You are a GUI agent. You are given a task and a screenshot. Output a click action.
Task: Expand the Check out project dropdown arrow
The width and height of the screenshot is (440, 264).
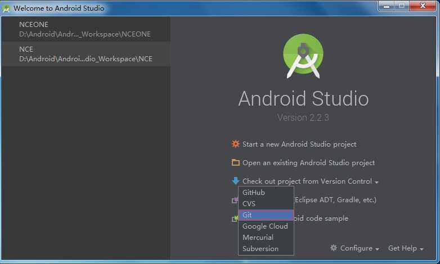[x=376, y=182]
